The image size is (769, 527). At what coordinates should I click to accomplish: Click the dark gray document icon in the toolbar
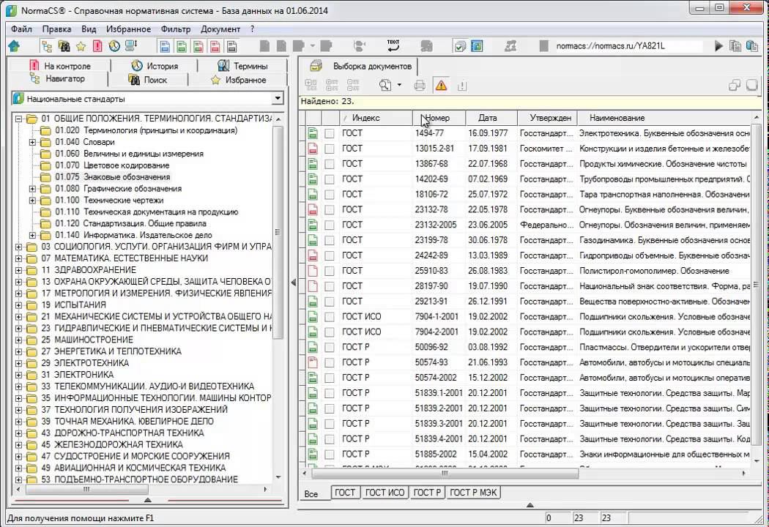point(232,46)
